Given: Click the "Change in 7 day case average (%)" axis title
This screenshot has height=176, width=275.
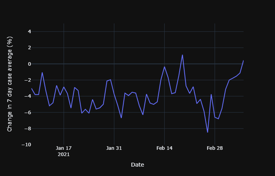Looking at the screenshot, I should pos(9,84).
